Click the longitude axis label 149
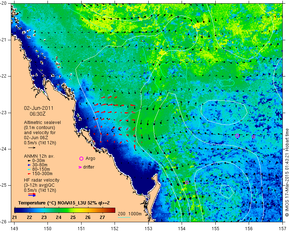 [x=14, y=229]
